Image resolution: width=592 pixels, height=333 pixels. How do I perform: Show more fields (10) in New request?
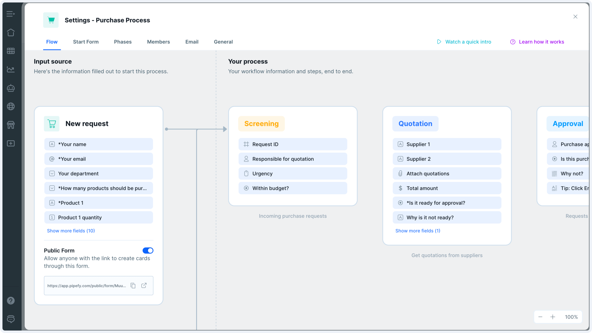[x=71, y=231]
